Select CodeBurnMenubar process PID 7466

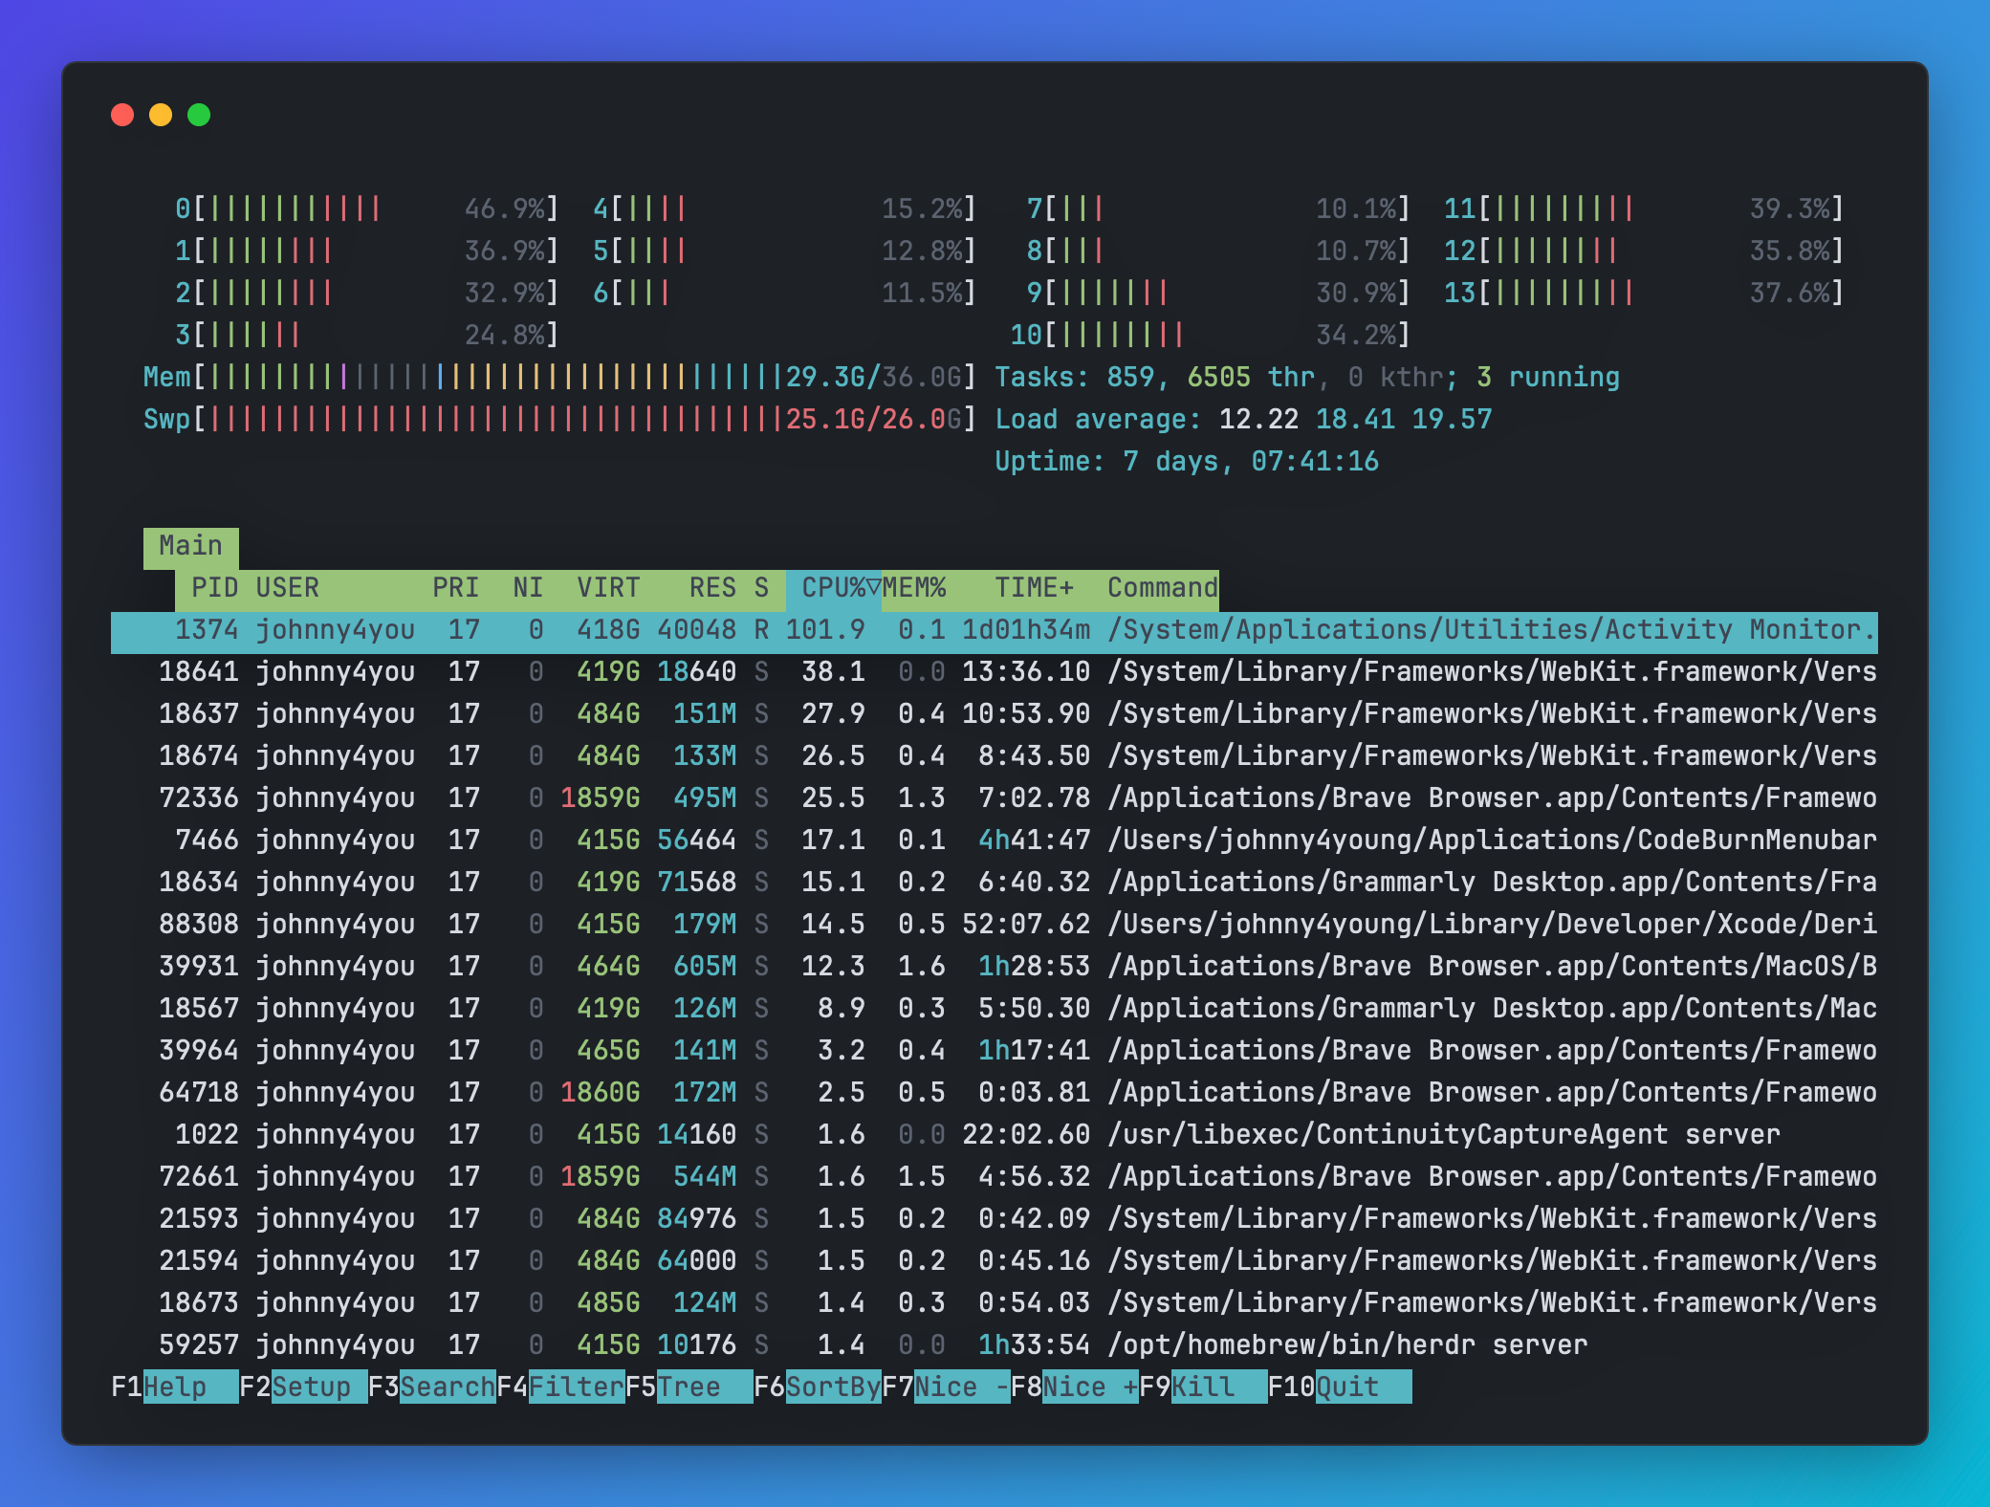pos(995,841)
